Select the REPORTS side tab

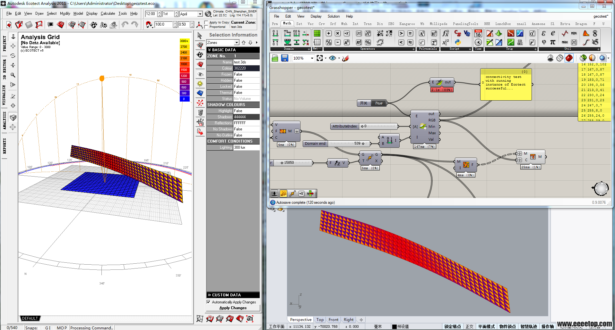[4, 146]
